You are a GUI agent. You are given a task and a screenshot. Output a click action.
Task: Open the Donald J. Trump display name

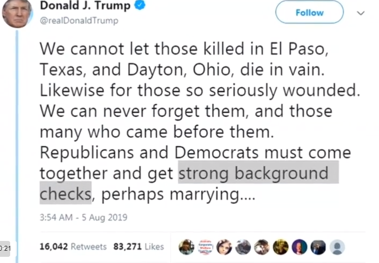[x=85, y=5]
